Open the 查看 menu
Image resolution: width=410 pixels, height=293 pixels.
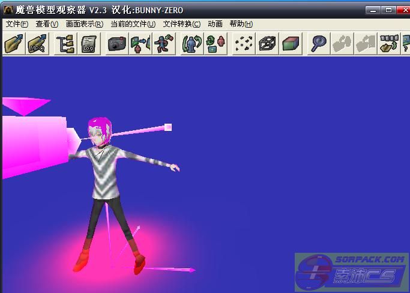[47, 24]
